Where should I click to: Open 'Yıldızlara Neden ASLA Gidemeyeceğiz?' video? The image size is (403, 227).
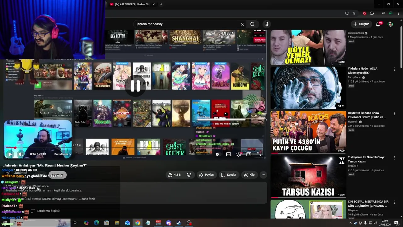pos(362,71)
